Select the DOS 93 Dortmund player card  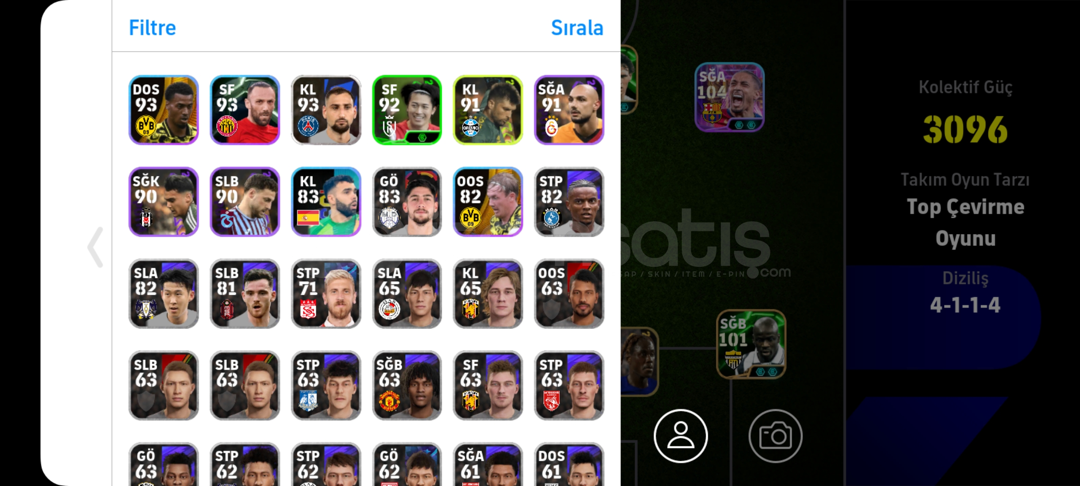[x=164, y=110]
